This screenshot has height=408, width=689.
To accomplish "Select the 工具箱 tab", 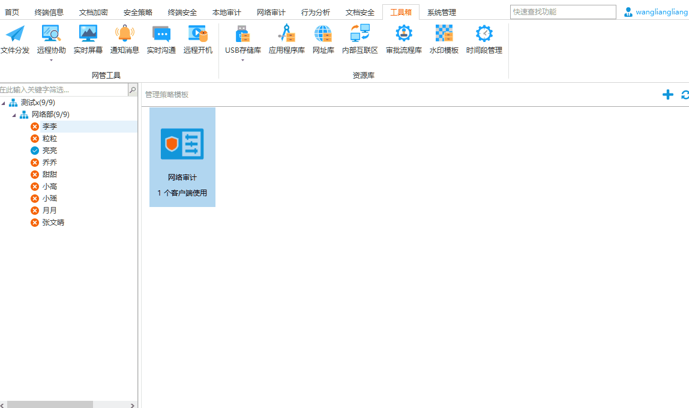I will (x=401, y=12).
